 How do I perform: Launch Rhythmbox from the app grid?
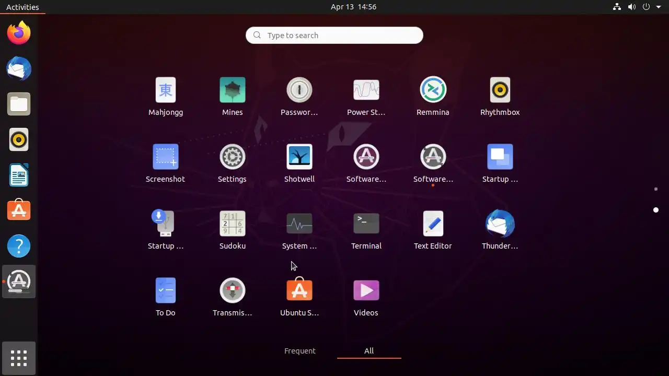click(500, 97)
